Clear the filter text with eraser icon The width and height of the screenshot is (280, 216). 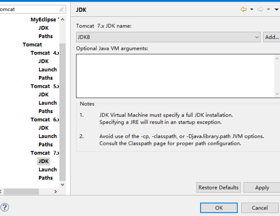click(x=62, y=9)
